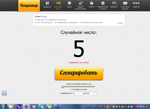The image size is (150, 109).
Task: Select the 'Неприемлемое содержание' radio option
Action: pyautogui.click(x=55, y=23)
